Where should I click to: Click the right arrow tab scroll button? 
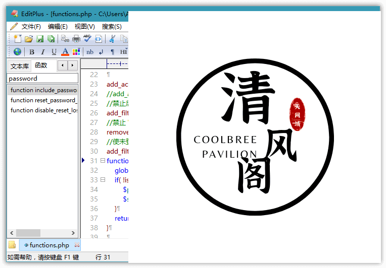tap(72, 65)
